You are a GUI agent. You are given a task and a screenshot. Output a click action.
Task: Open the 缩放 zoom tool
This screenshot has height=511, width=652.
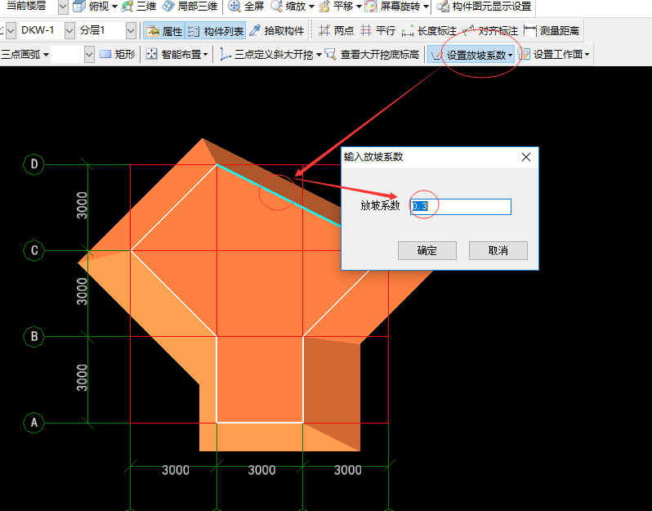(288, 7)
